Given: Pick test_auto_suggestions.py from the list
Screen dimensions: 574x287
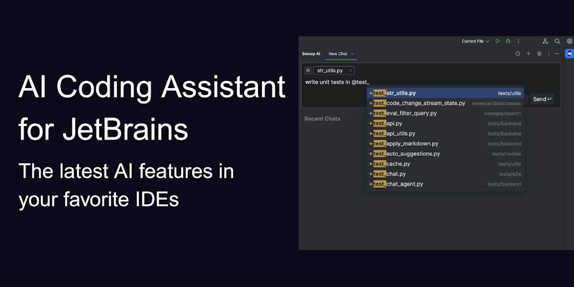Looking at the screenshot, I should 445,154.
